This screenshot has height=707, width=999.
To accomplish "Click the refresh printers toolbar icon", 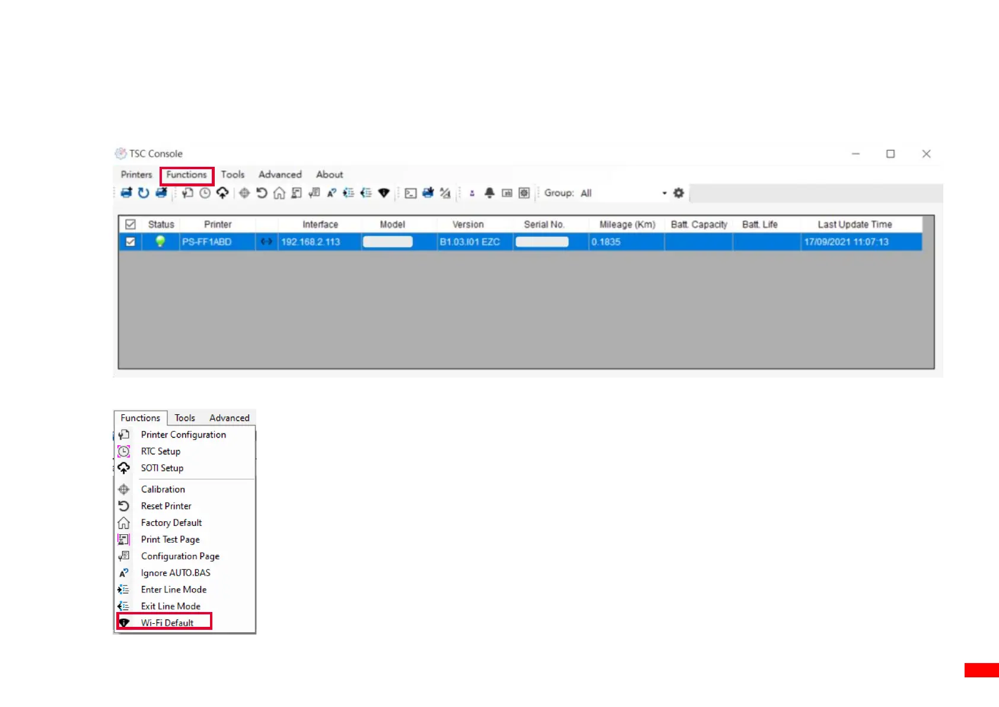I will tap(144, 194).
